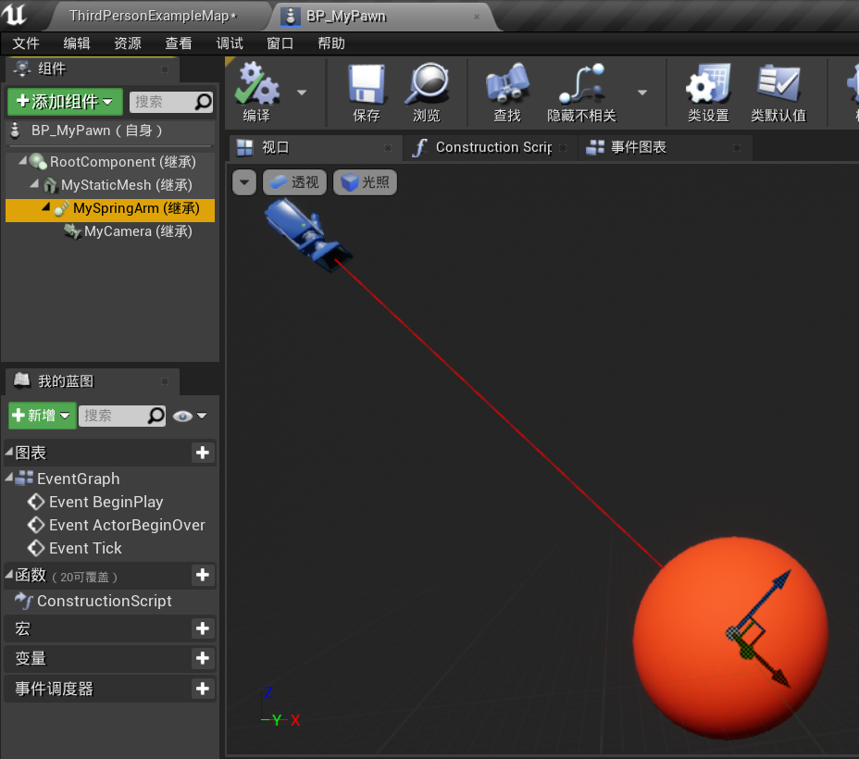Open the 编辑 menu
Image resolution: width=859 pixels, height=759 pixels.
click(x=76, y=44)
